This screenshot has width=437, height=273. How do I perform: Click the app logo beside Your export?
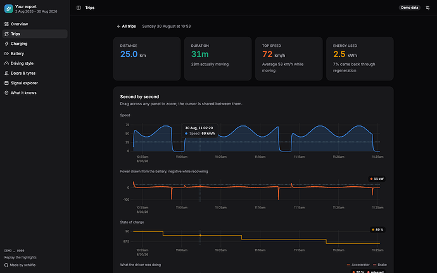[x=9, y=9]
